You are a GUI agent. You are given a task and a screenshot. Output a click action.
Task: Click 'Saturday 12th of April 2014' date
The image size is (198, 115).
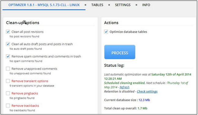pyautogui.click(x=171, y=74)
